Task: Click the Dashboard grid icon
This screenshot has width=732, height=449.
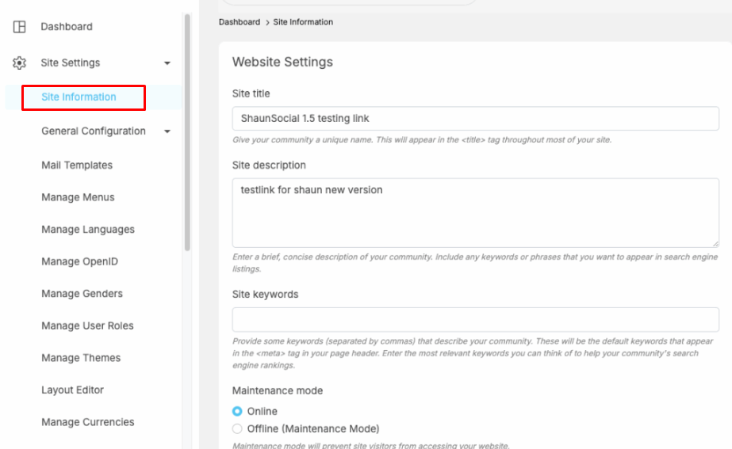Action: (x=20, y=27)
